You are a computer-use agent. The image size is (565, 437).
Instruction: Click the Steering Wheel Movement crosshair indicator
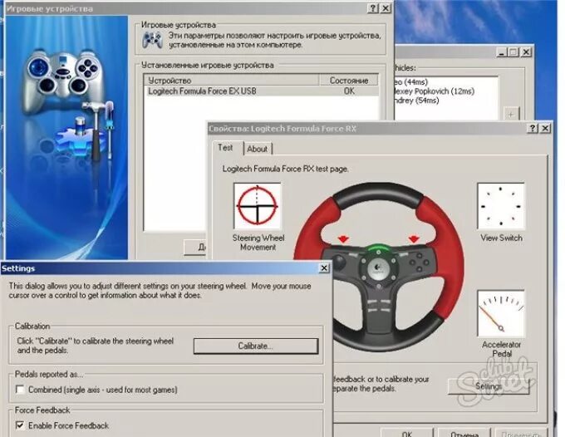pos(258,206)
